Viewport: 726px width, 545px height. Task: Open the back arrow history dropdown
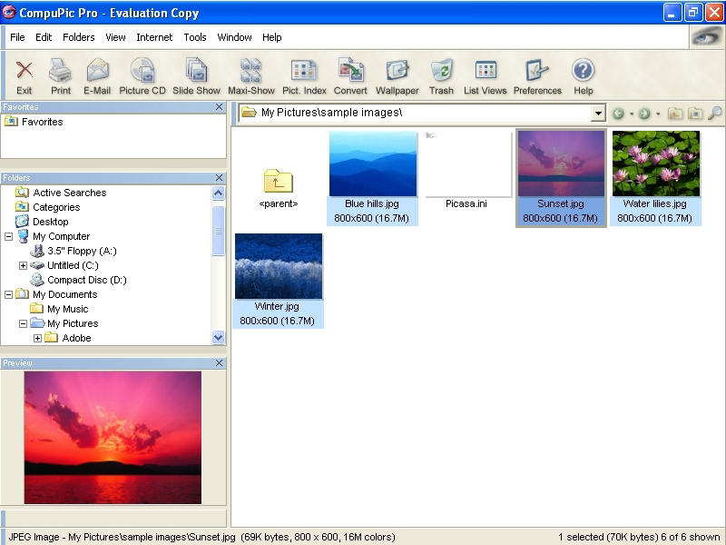tap(632, 114)
